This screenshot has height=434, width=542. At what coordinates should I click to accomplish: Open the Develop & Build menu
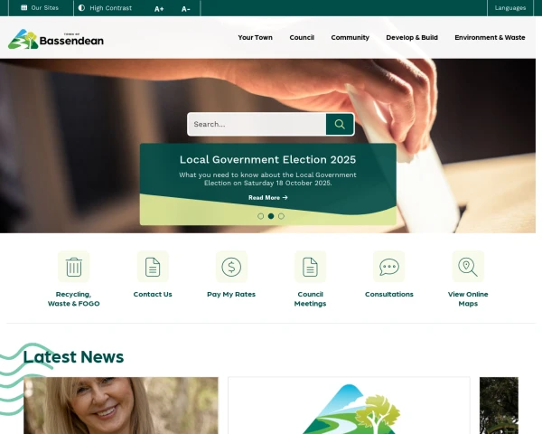click(x=412, y=37)
